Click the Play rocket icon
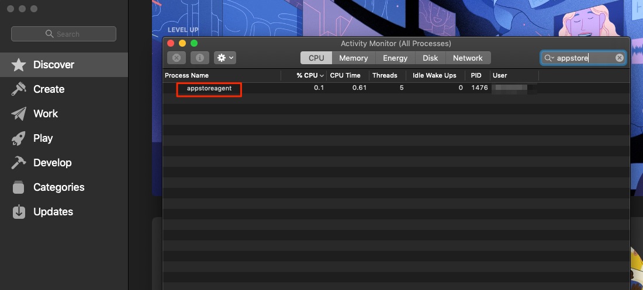This screenshot has width=643, height=290. point(19,138)
